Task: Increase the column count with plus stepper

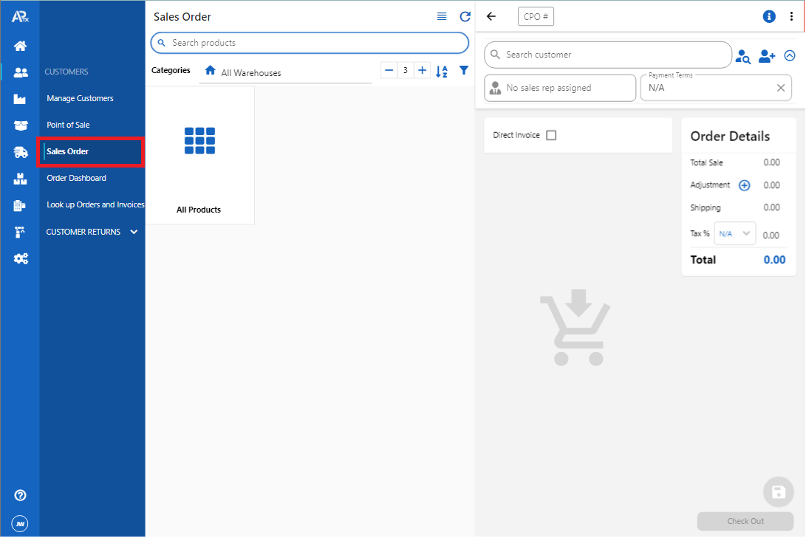Action: [422, 70]
